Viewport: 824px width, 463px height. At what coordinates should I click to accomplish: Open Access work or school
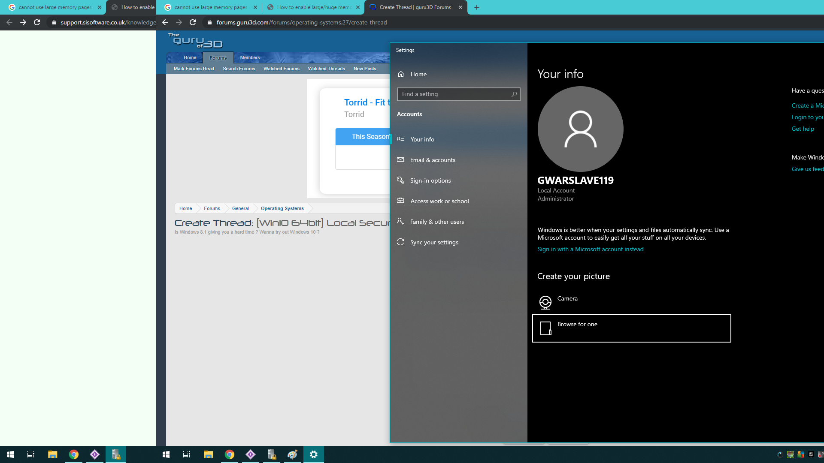pyautogui.click(x=458, y=201)
